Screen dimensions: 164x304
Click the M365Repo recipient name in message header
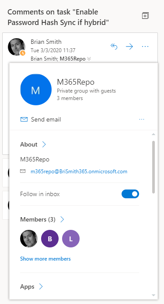pos(73,59)
